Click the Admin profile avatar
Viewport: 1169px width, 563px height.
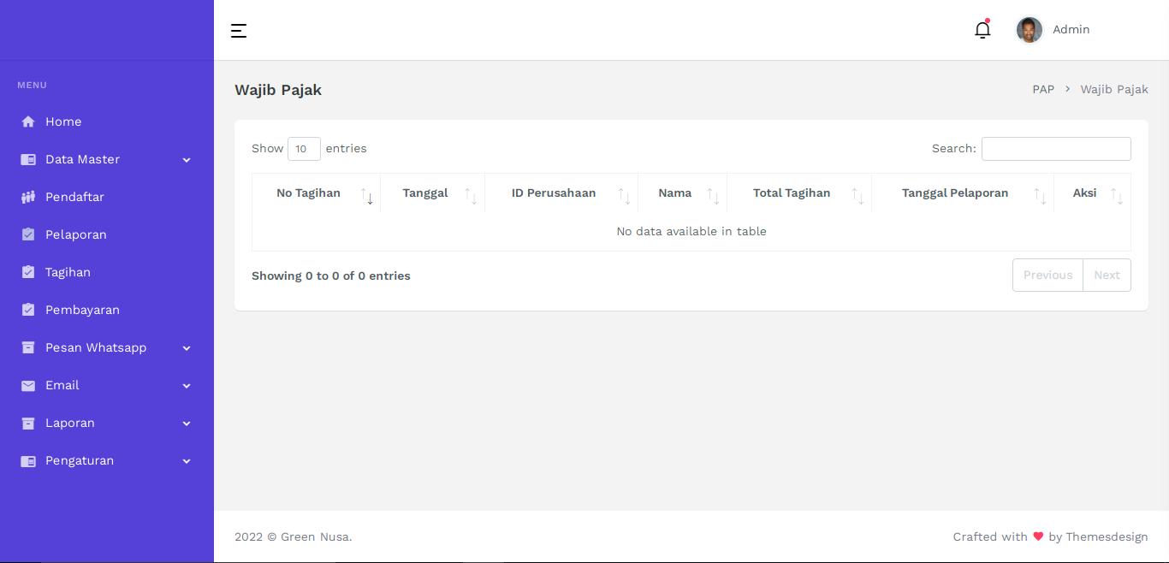1029,30
